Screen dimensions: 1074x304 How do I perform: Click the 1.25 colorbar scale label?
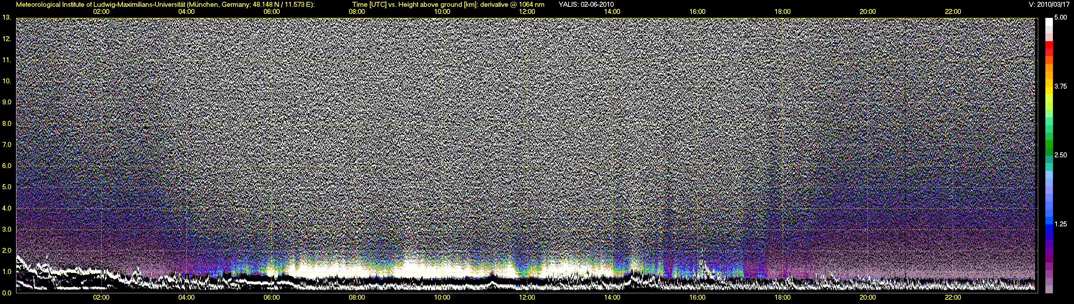[x=1060, y=224]
